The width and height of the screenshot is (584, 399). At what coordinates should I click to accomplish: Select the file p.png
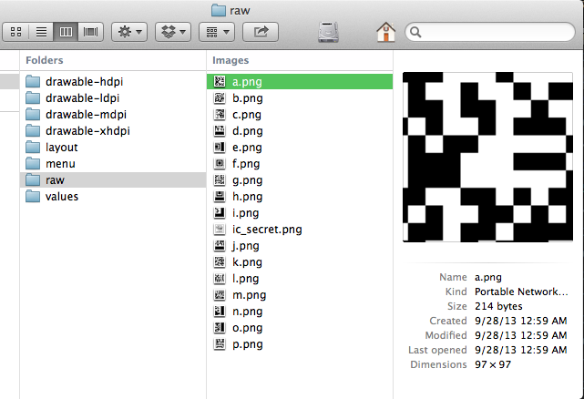pos(248,344)
